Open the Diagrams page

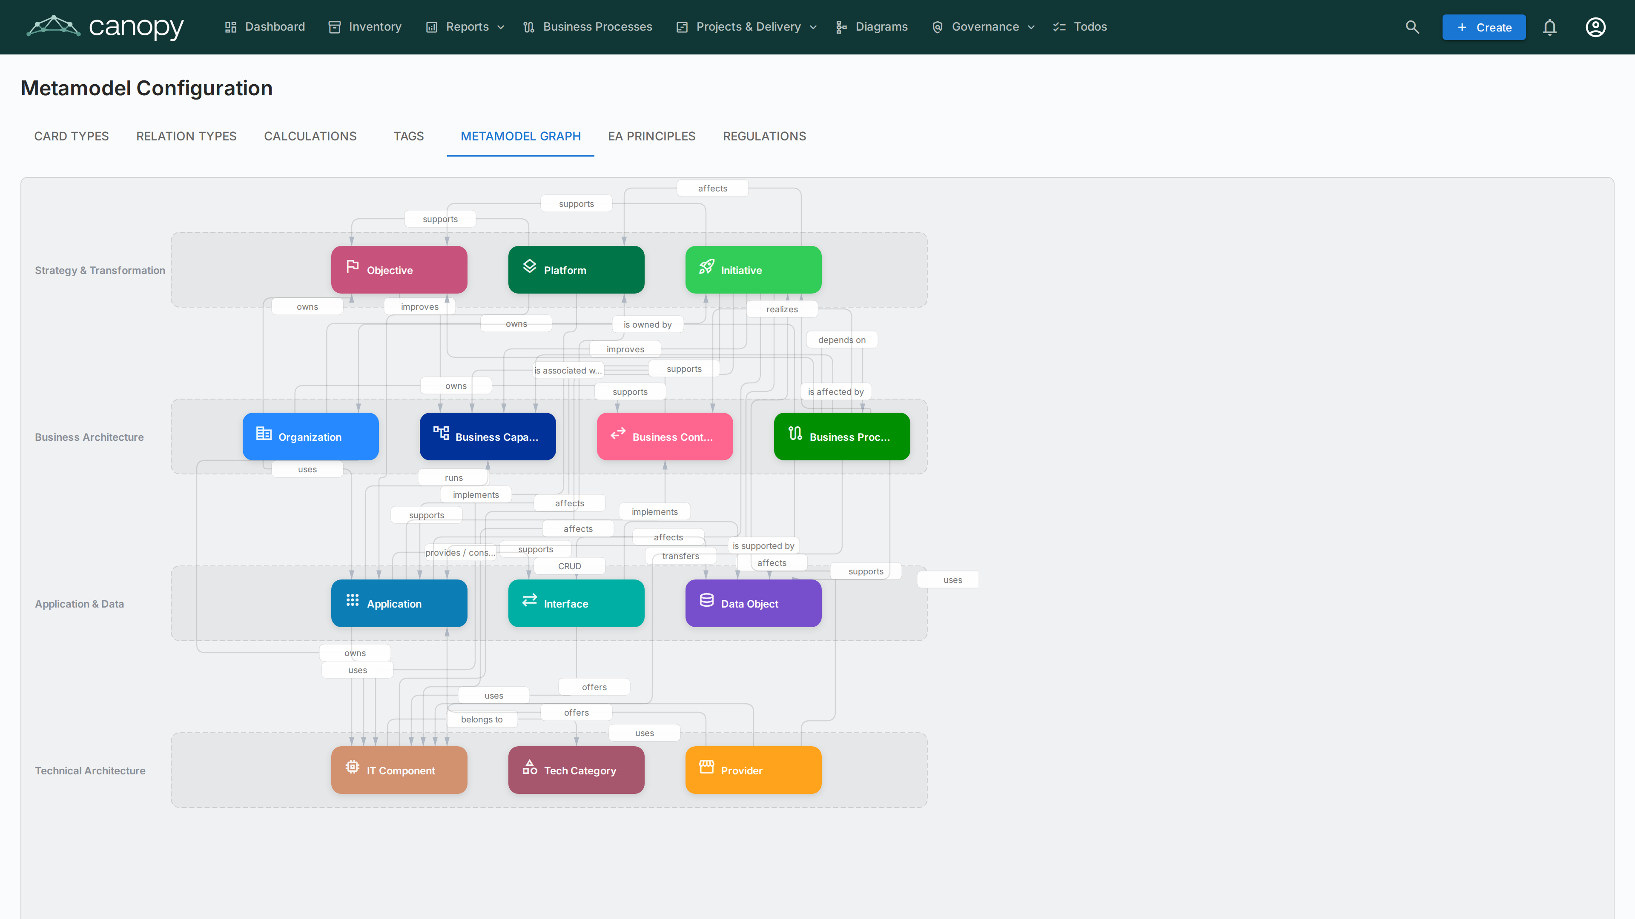coord(872,27)
